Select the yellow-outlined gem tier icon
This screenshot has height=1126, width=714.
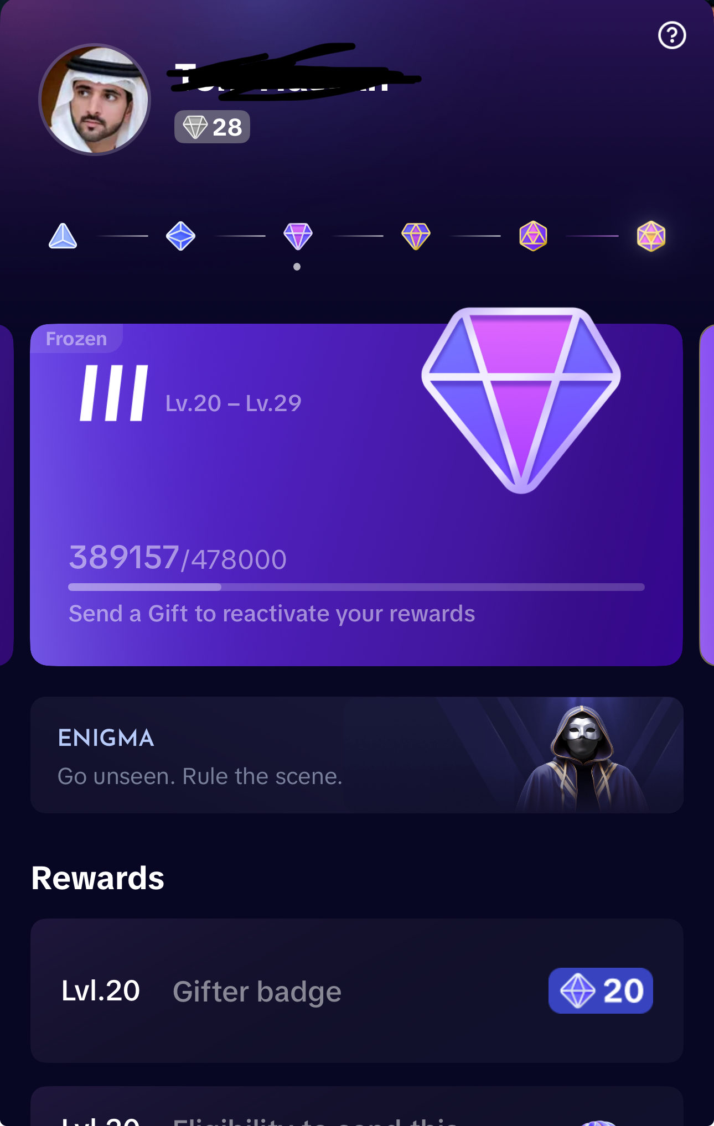tap(416, 236)
